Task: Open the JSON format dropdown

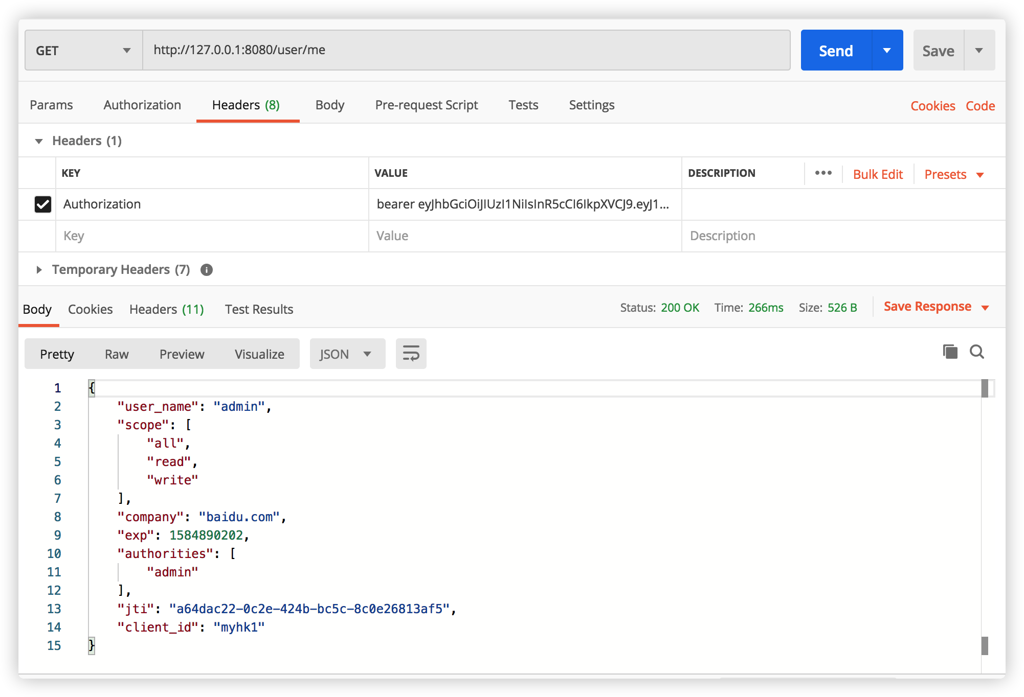Action: click(x=347, y=354)
